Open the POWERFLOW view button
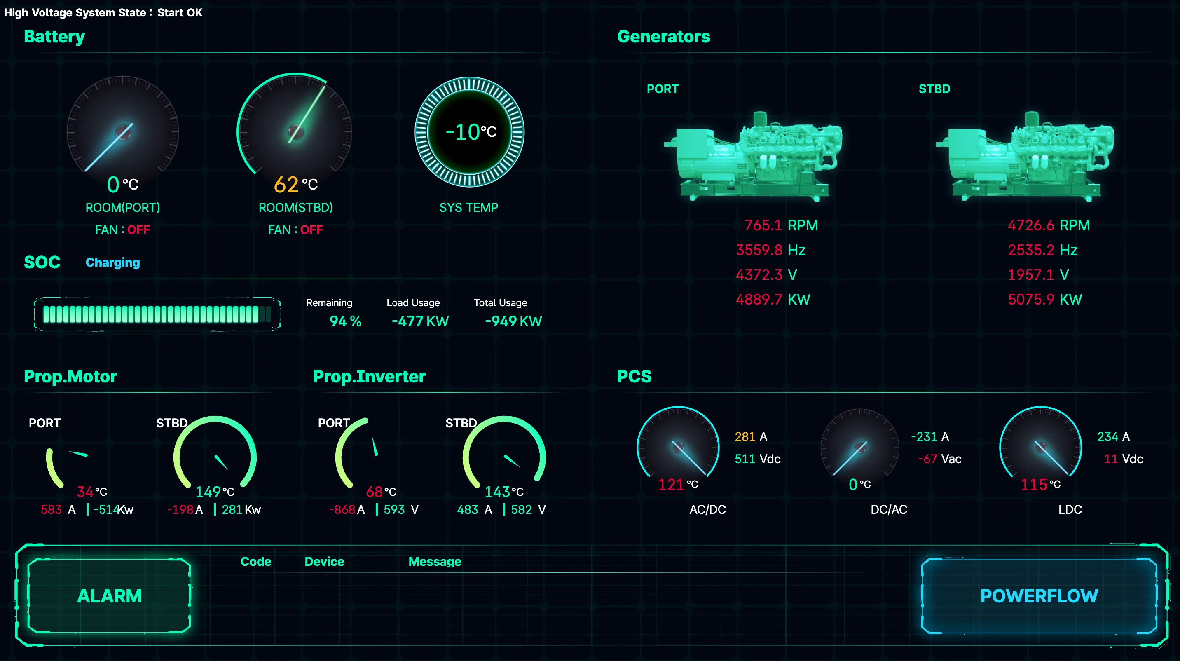 click(1039, 595)
